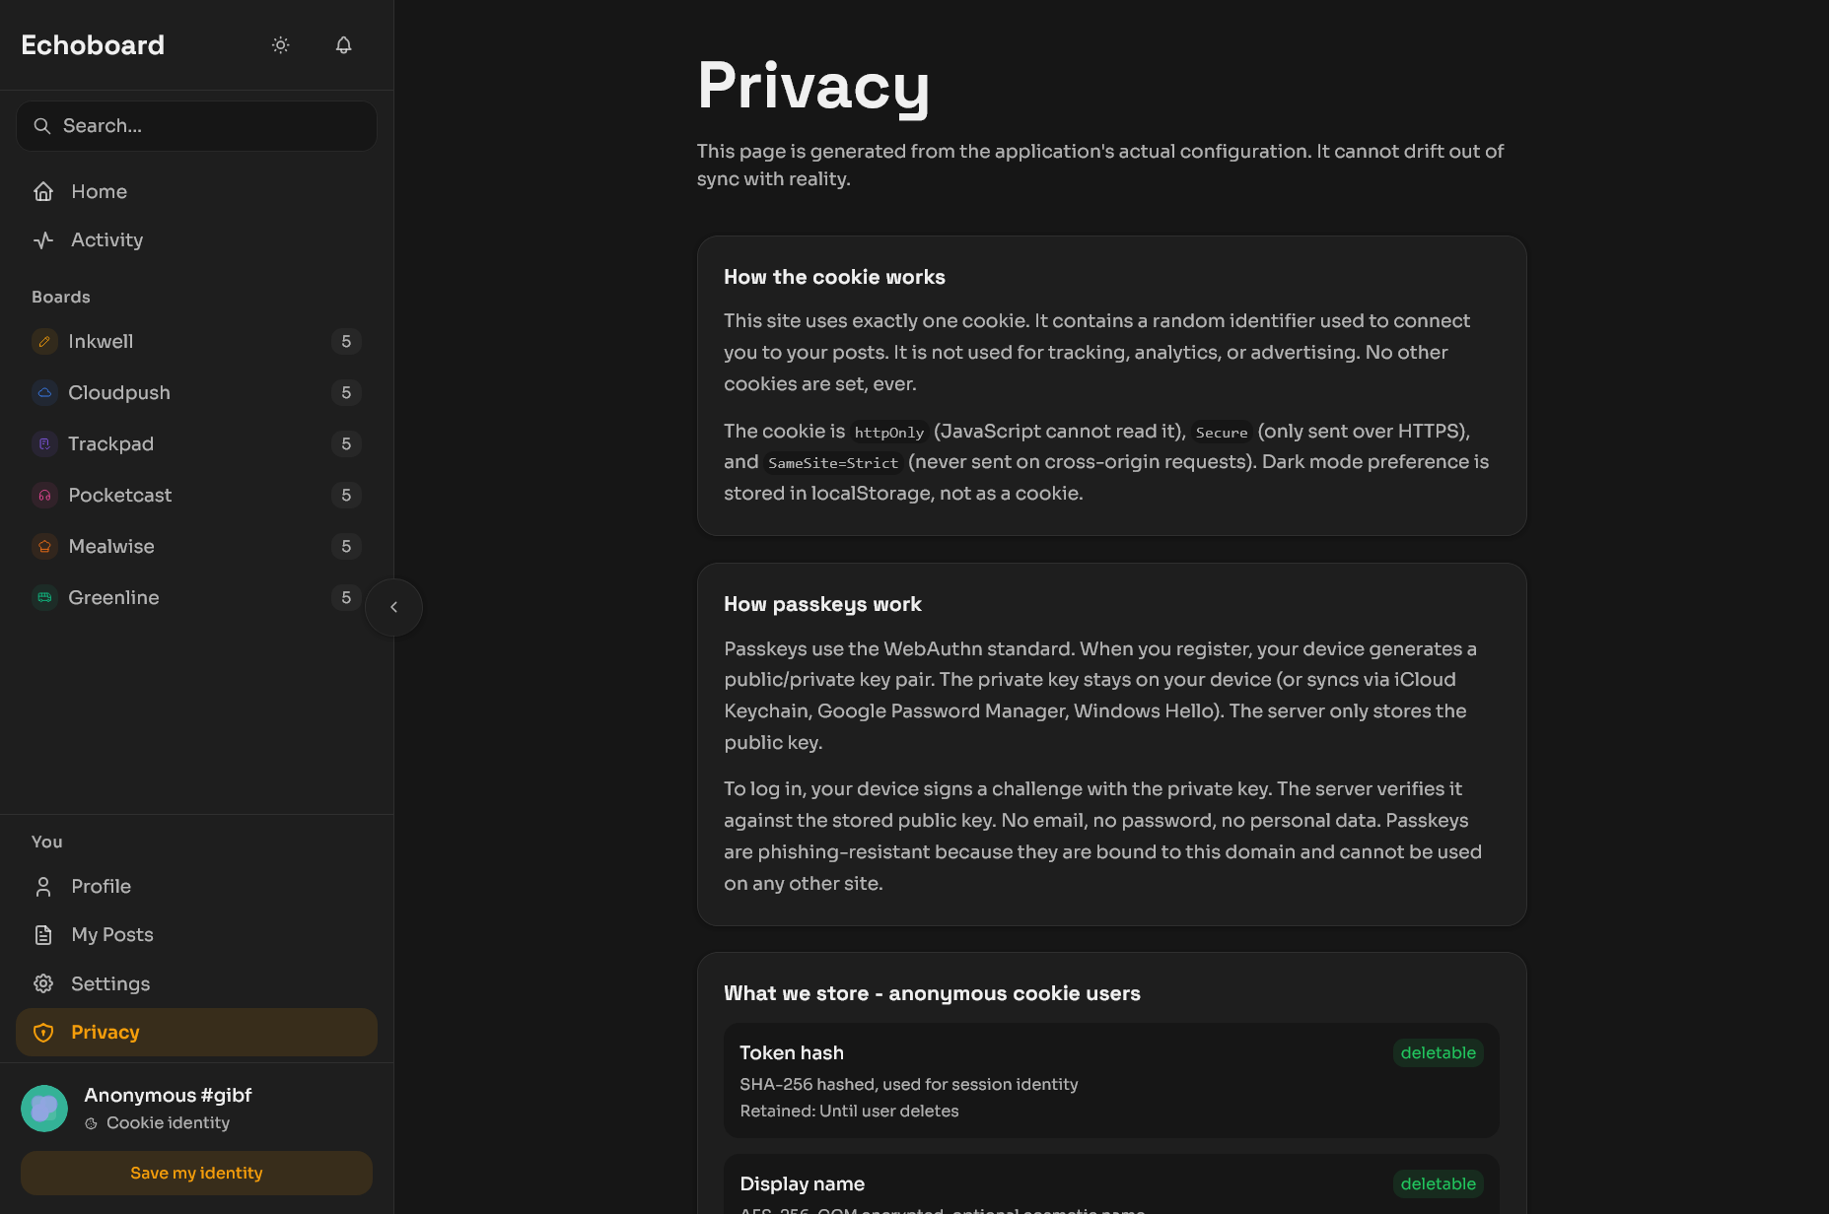
Task: Click the Token hash deletable badge
Action: pyautogui.click(x=1438, y=1052)
